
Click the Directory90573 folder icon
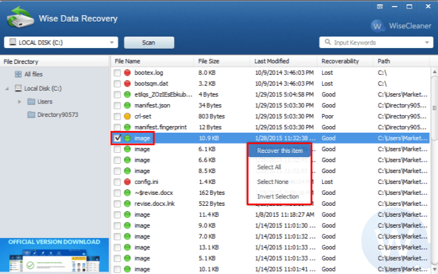click(31, 114)
